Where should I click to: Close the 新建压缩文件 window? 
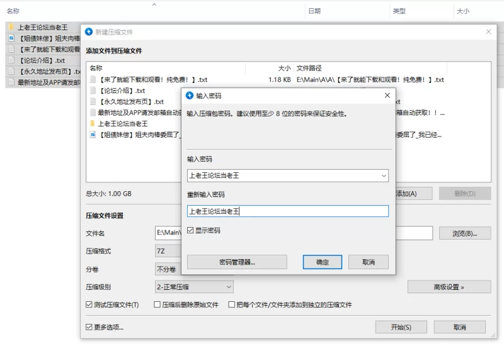(489, 32)
